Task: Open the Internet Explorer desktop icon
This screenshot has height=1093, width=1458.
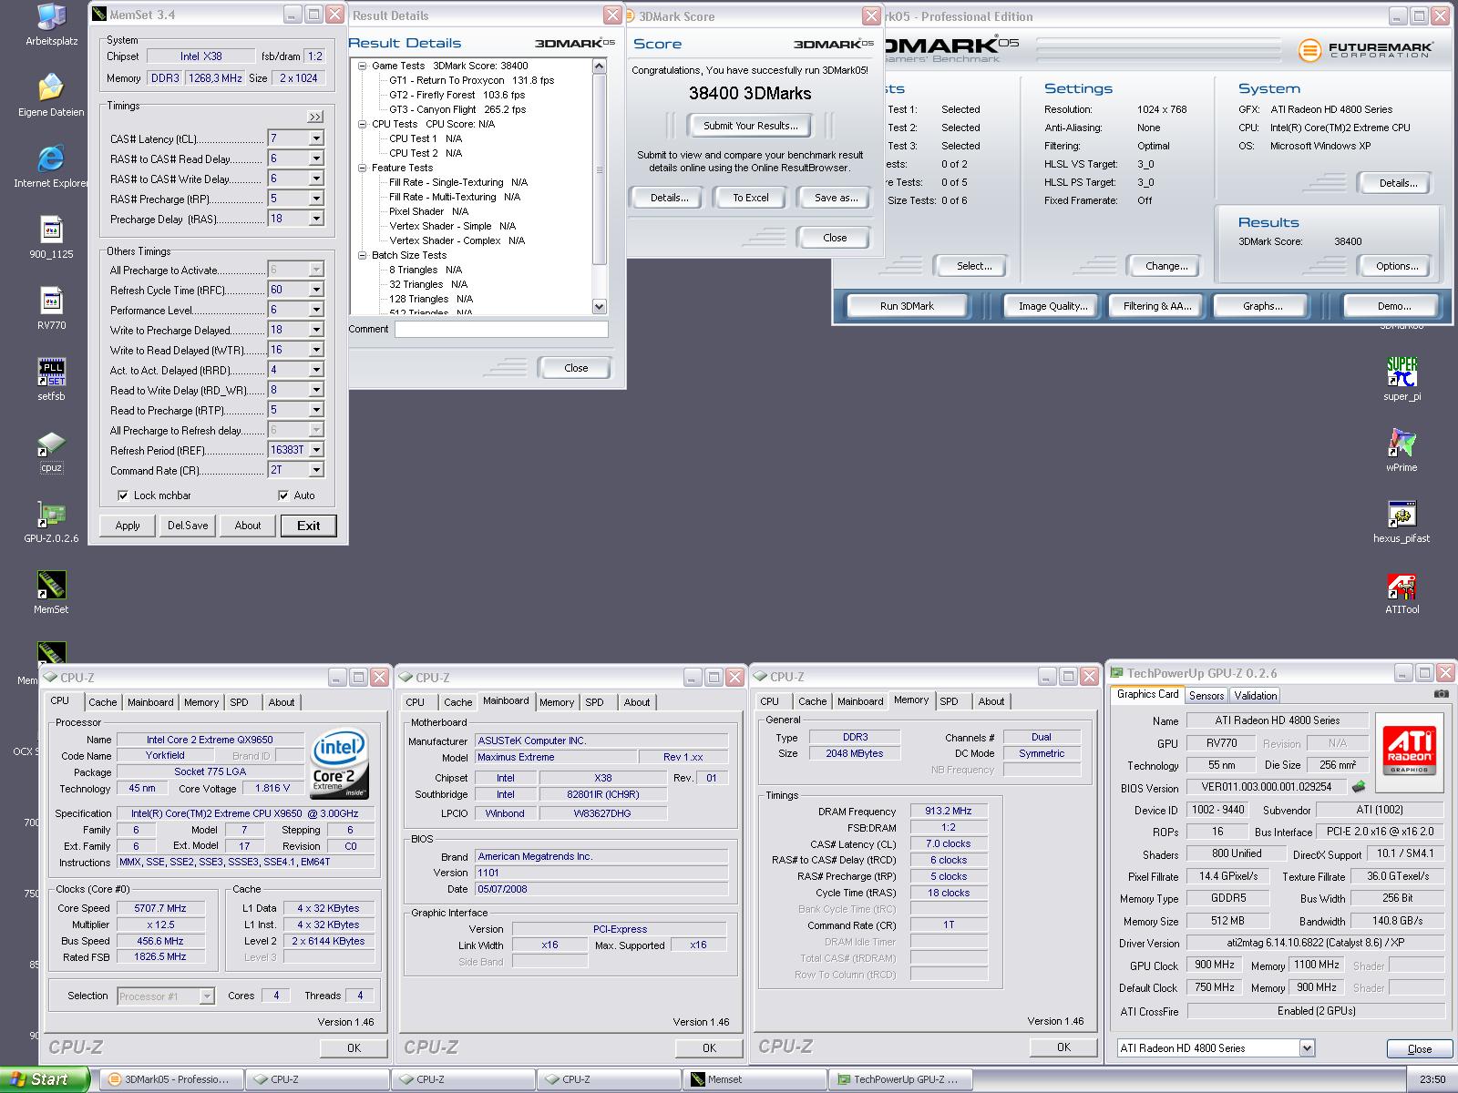Action: pos(51,160)
